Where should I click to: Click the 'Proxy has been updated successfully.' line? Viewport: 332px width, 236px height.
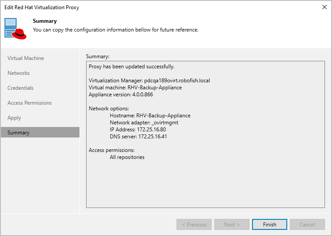click(x=131, y=67)
